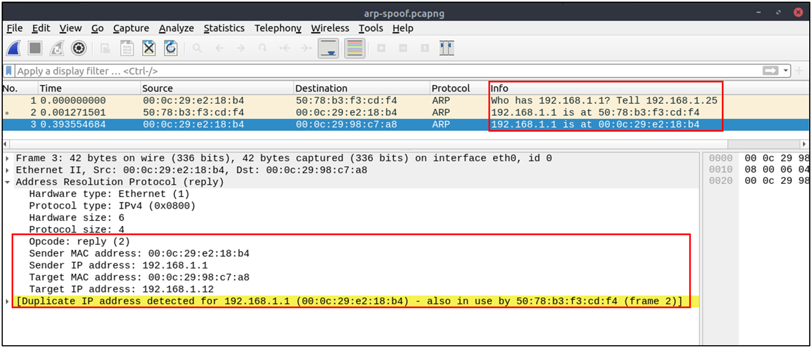Add a display filter button plus
The image size is (812, 348).
coord(799,71)
